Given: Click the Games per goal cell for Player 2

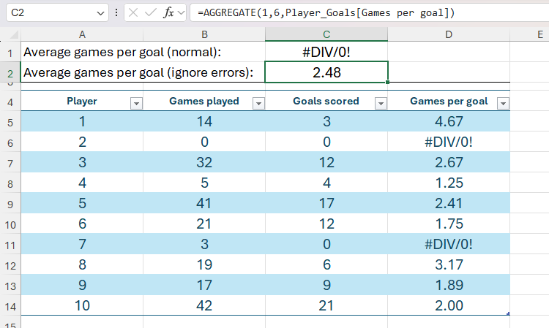Looking at the screenshot, I should (x=449, y=142).
